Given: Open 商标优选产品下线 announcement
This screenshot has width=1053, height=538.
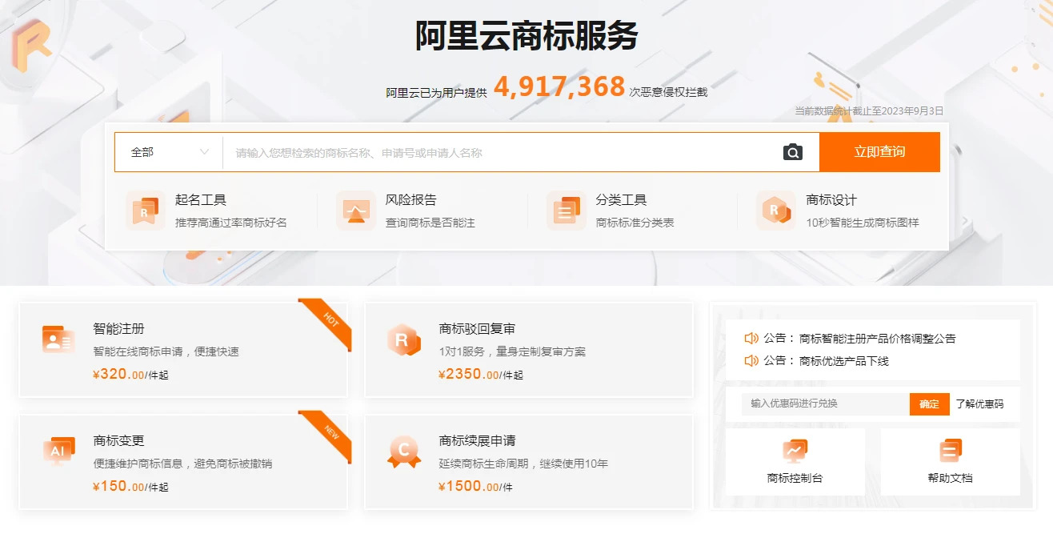Looking at the screenshot, I should [843, 361].
